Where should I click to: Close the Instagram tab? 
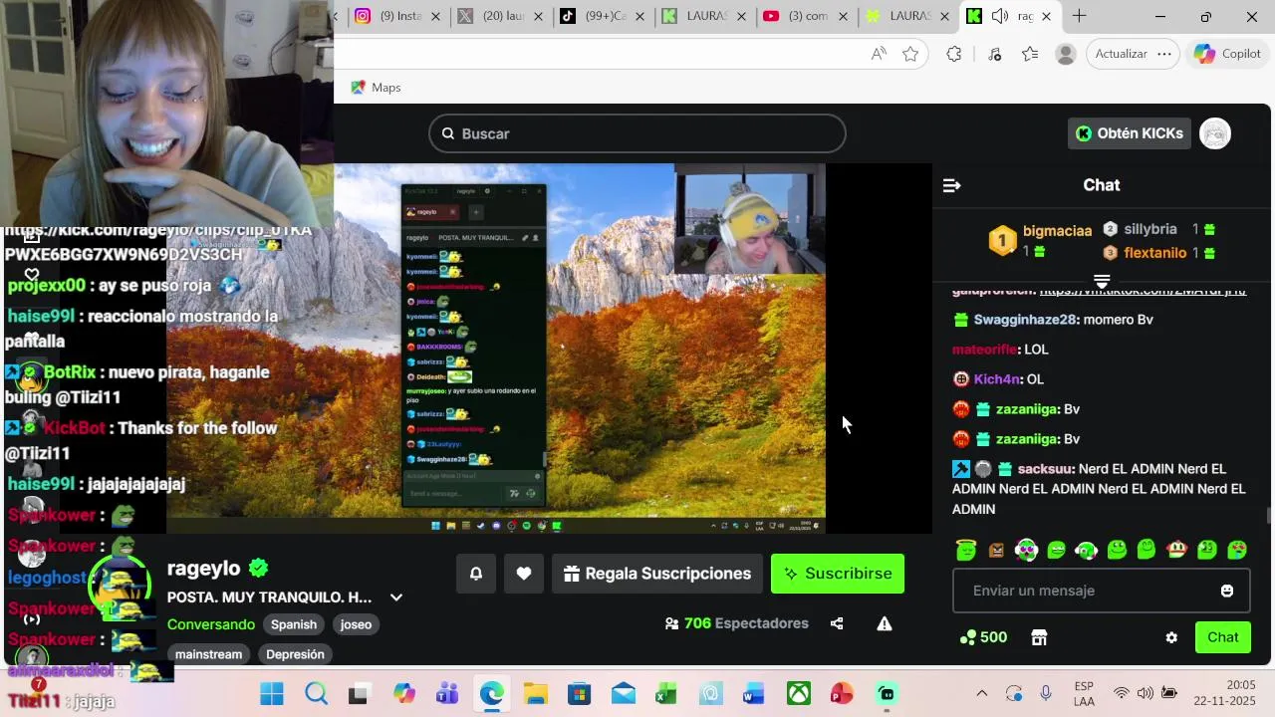[435, 16]
